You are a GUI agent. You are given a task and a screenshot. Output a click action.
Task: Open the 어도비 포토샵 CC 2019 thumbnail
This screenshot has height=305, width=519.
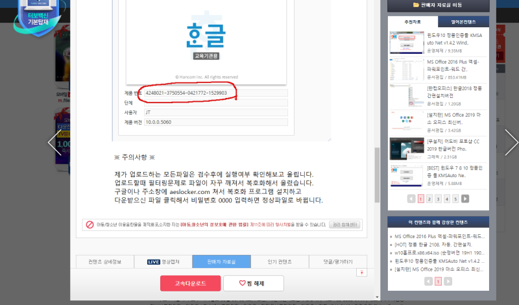click(407, 149)
